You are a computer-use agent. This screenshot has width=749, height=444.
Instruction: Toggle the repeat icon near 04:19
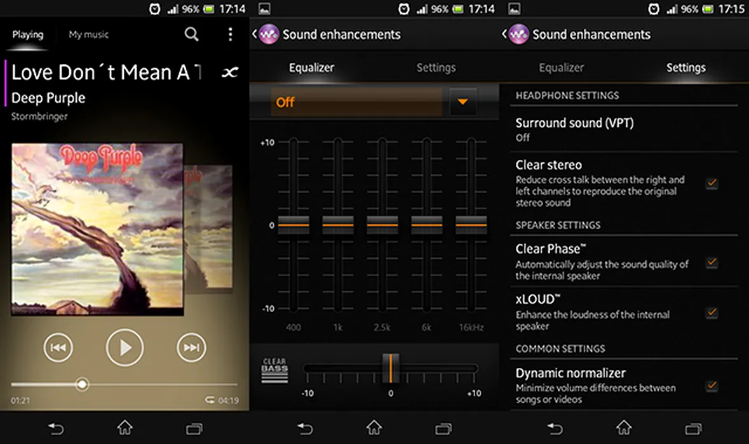tap(210, 400)
